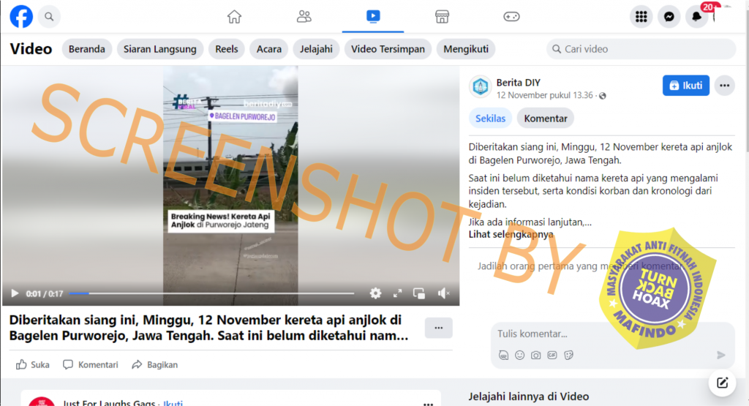Open video quality settings gear

coord(375,293)
